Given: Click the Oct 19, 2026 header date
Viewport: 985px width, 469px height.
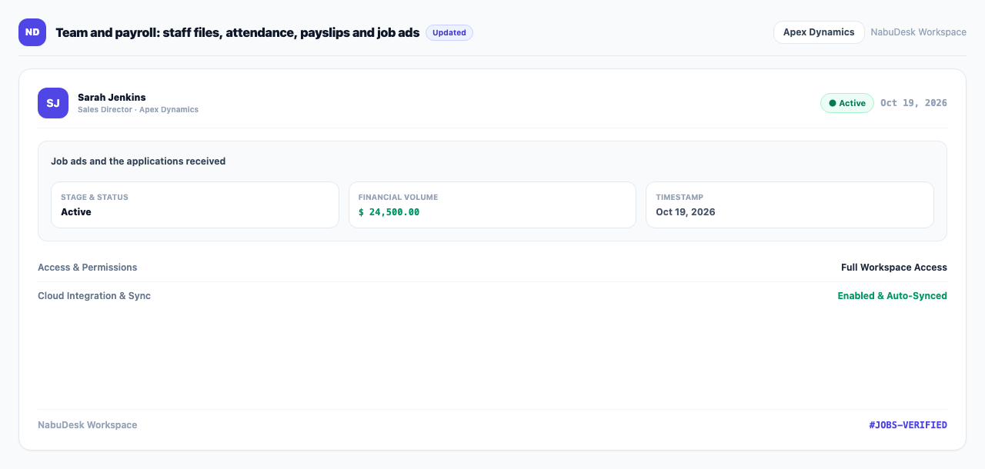Looking at the screenshot, I should (x=913, y=103).
